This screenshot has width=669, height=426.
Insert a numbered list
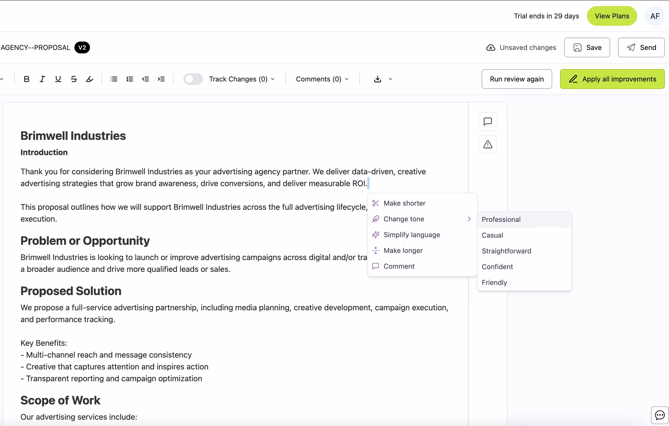[130, 79]
